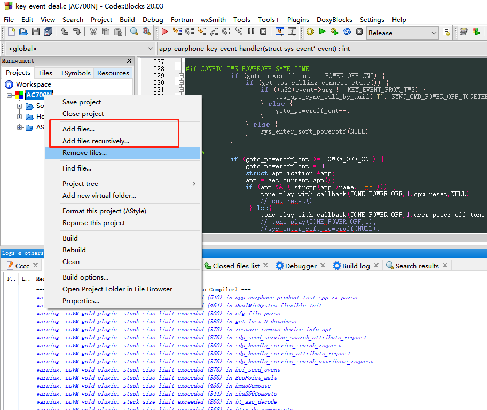Screen dimensions: 487x410
Task: Choose Remove files... from the context menu
Action: pyautogui.click(x=123, y=153)
